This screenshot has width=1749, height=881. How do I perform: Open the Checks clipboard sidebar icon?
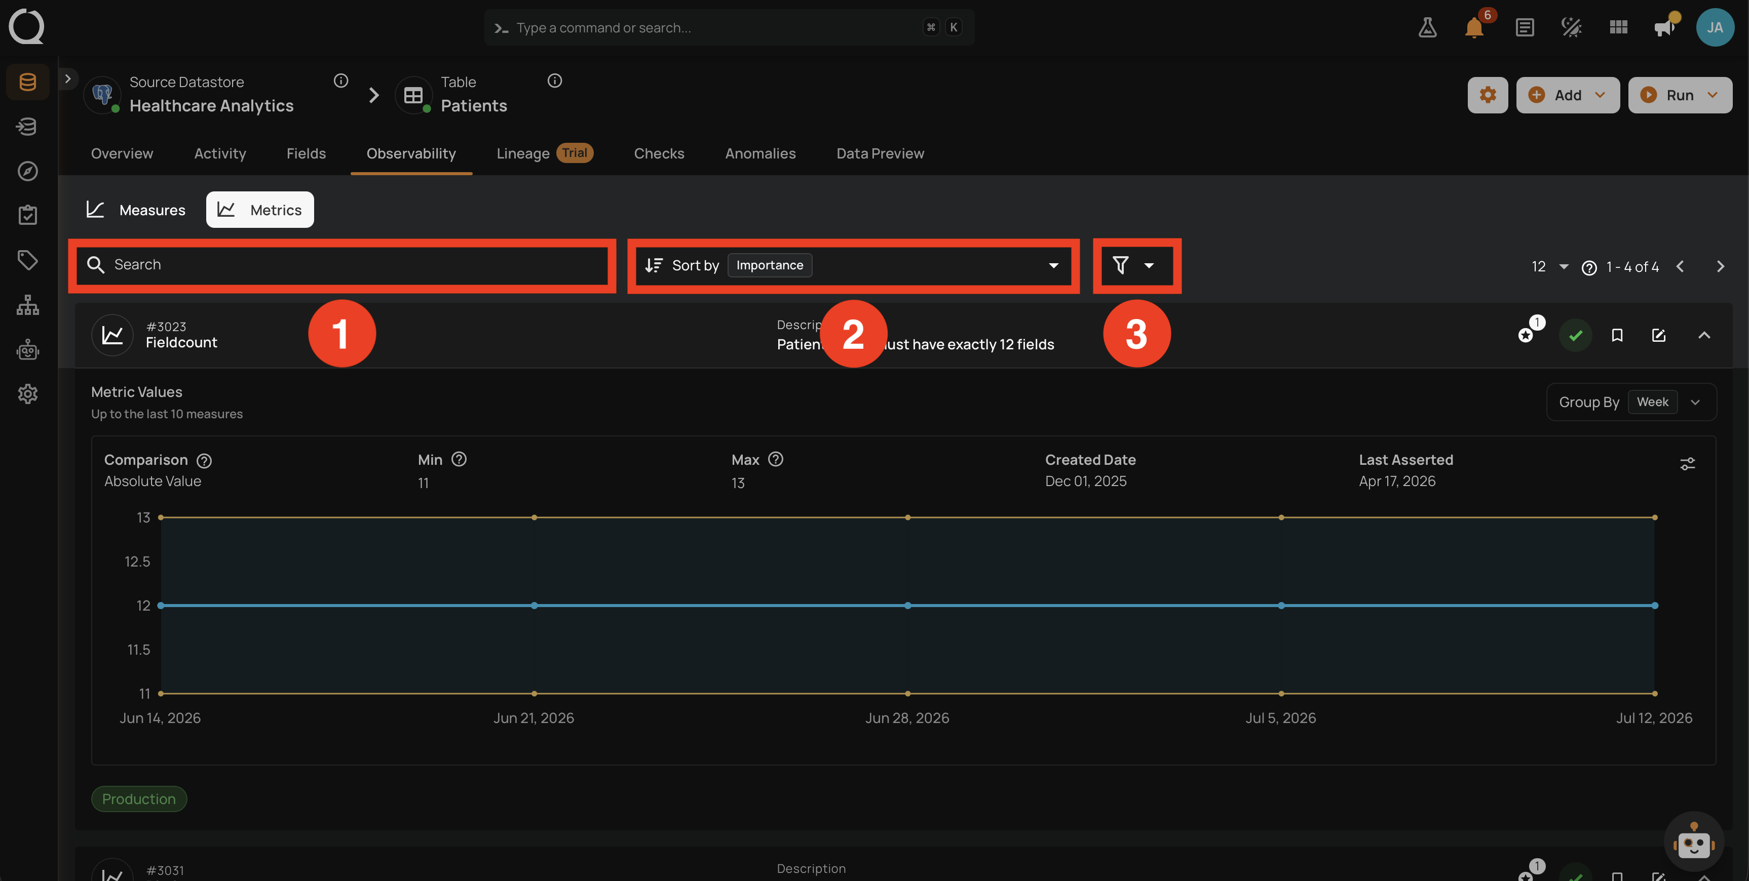point(28,215)
